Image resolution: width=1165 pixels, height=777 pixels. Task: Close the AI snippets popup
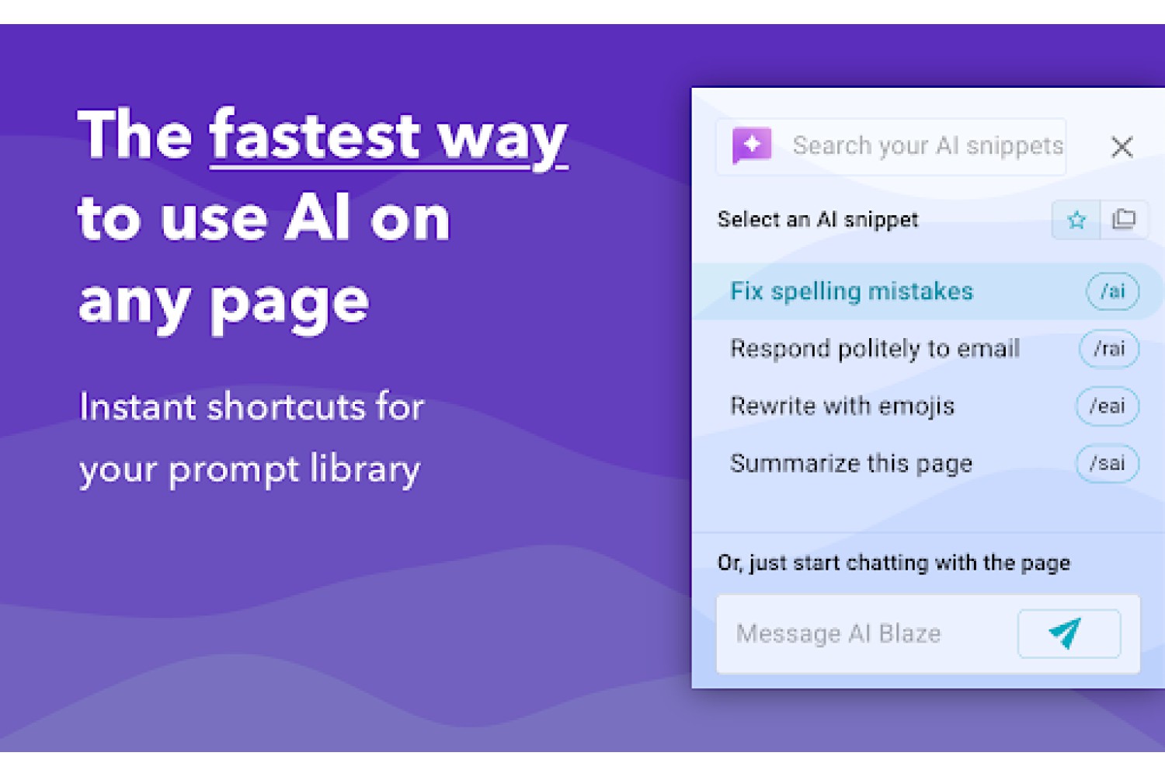[1122, 146]
